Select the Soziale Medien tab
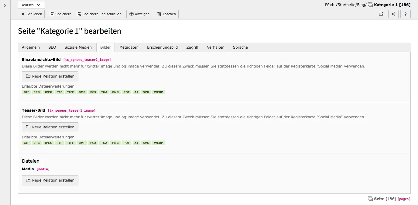The width and height of the screenshot is (418, 205). click(x=78, y=47)
